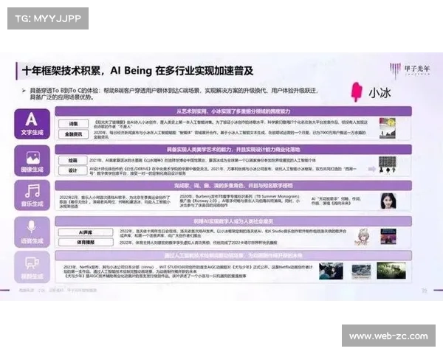Click the 体育播报 description starting 2022年

tap(198, 243)
